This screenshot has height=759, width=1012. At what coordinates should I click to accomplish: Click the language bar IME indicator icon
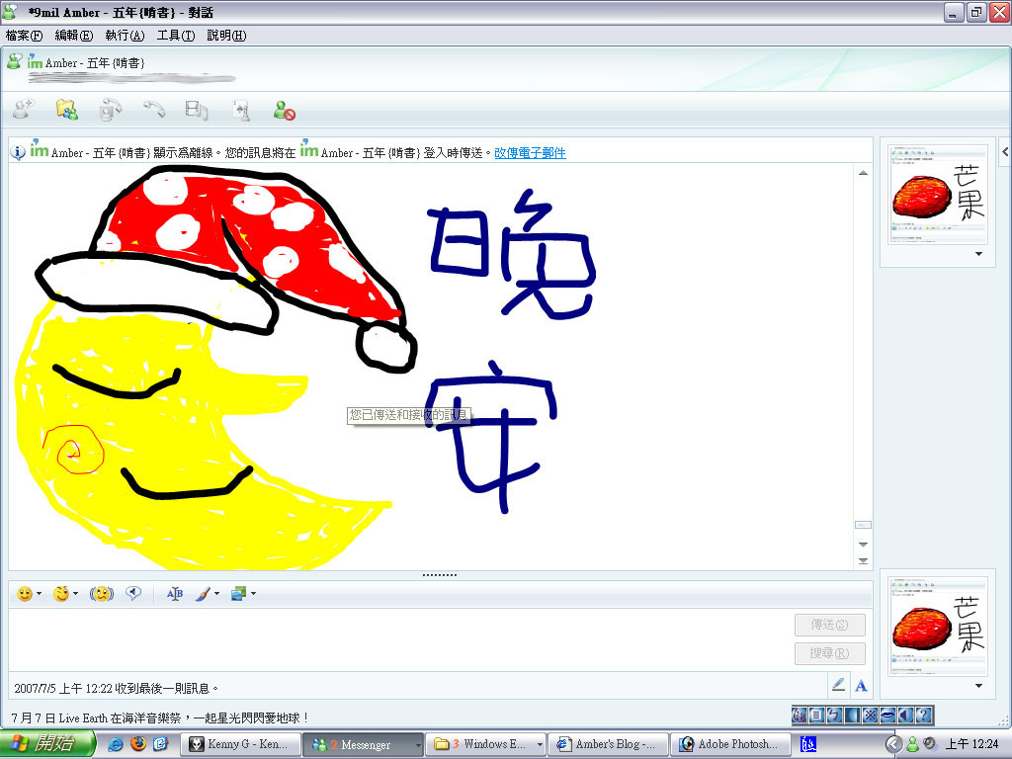coord(808,745)
